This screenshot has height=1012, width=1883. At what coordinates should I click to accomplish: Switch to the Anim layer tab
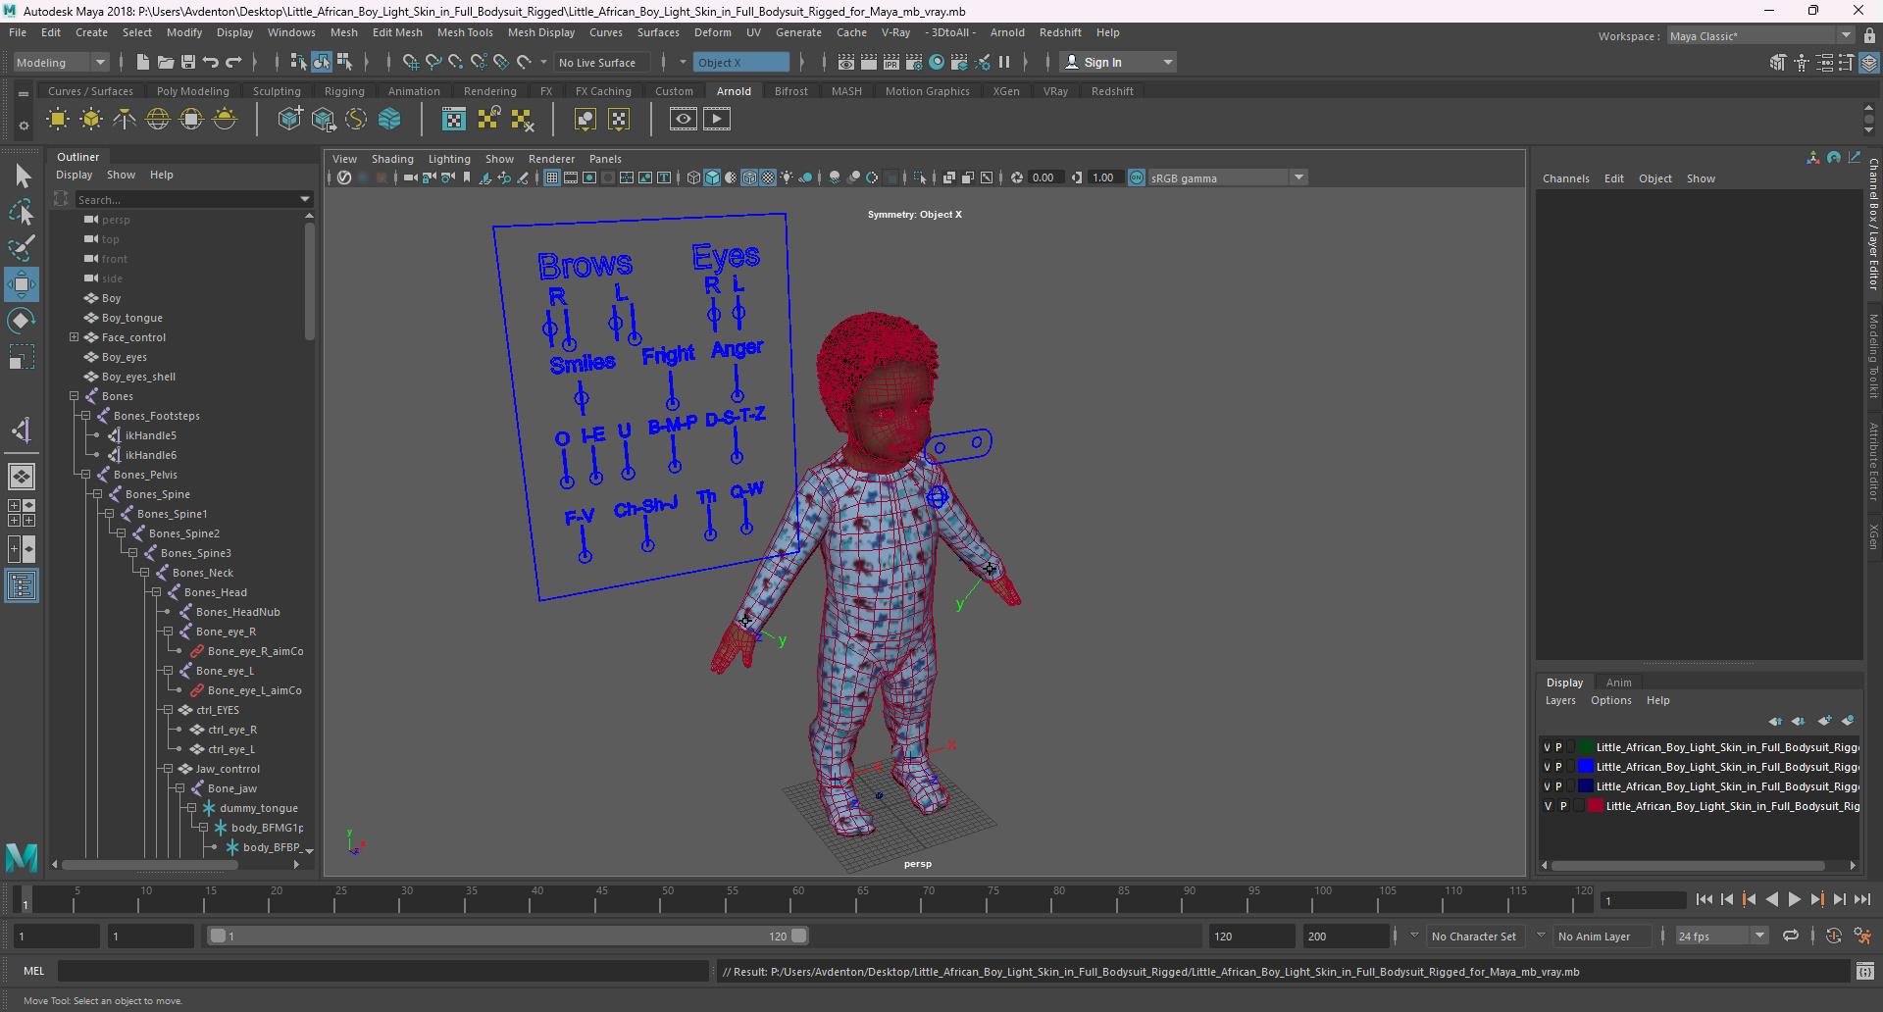pos(1618,683)
